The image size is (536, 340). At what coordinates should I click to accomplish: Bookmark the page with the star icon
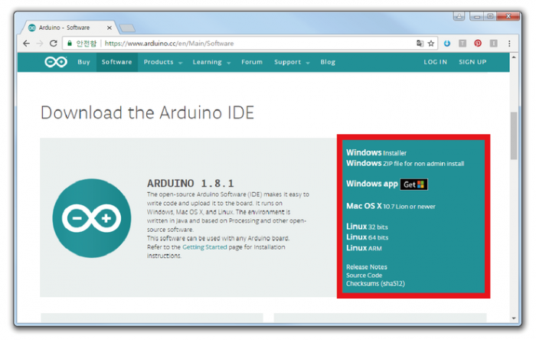click(x=431, y=44)
